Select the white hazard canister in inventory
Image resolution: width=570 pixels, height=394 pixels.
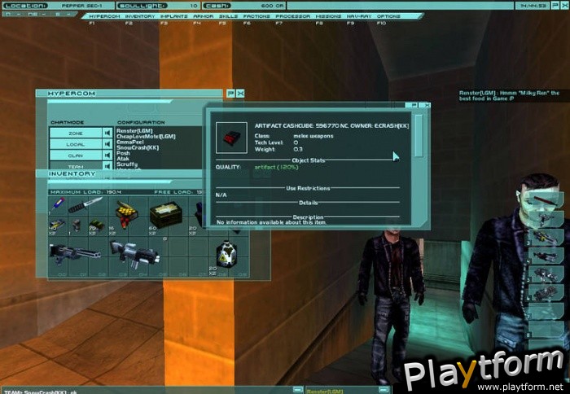(x=226, y=255)
